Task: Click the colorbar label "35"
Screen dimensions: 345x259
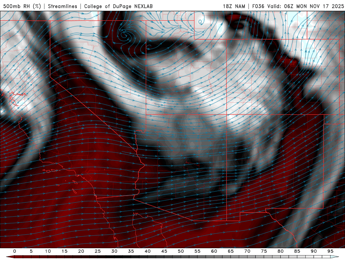Action: 131,251
